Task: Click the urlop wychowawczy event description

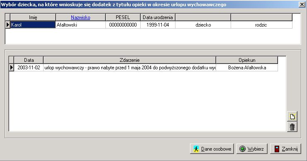Action: coord(129,67)
